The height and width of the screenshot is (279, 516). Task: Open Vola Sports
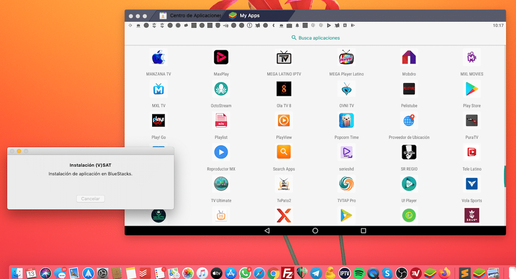pyautogui.click(x=471, y=184)
